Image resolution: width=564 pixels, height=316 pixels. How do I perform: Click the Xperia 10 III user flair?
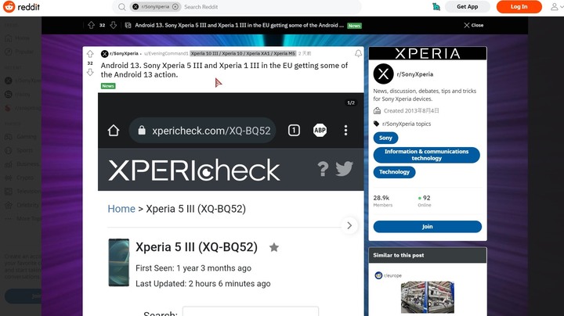pos(243,53)
